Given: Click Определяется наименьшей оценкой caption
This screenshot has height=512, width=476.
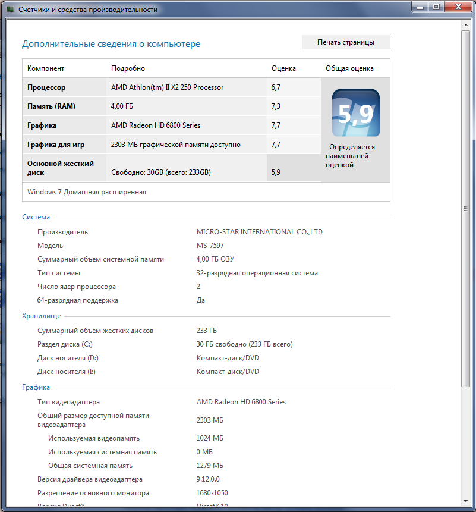Looking at the screenshot, I should tap(350, 156).
